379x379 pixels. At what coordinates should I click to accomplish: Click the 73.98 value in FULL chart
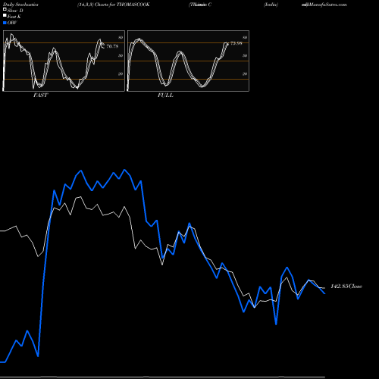236,43
